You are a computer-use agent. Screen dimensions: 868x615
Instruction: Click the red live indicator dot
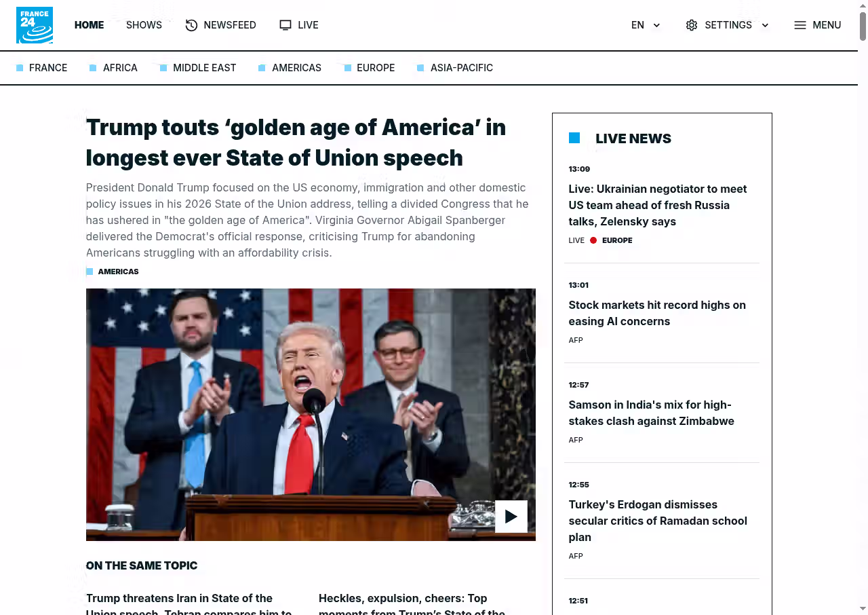point(593,240)
